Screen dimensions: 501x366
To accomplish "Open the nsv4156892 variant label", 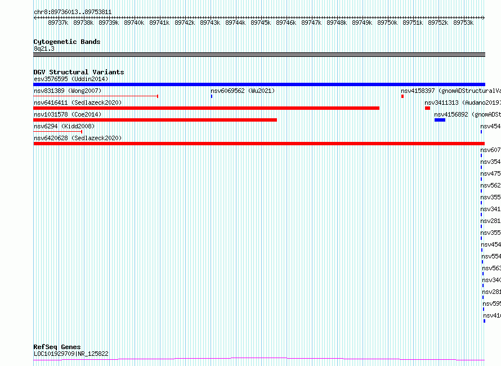I will [x=467, y=114].
